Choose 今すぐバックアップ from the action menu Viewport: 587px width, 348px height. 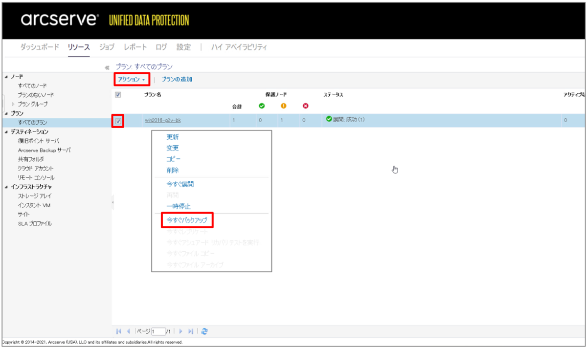tap(187, 220)
